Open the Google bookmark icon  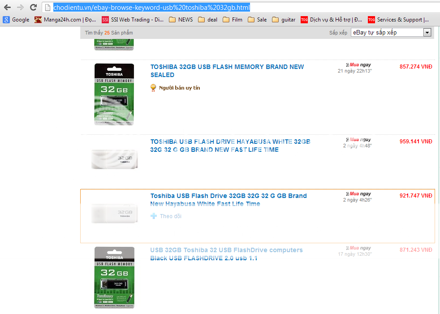coord(6,20)
